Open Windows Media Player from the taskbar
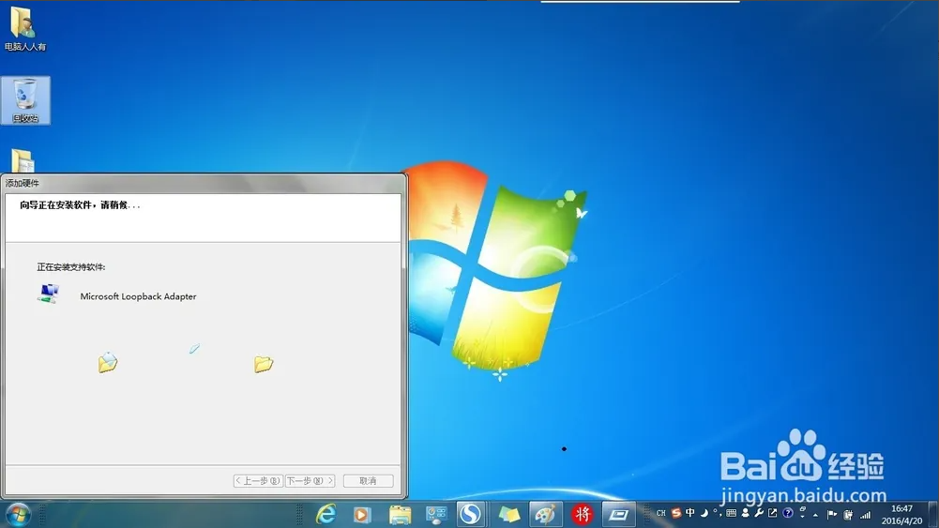 tap(362, 514)
